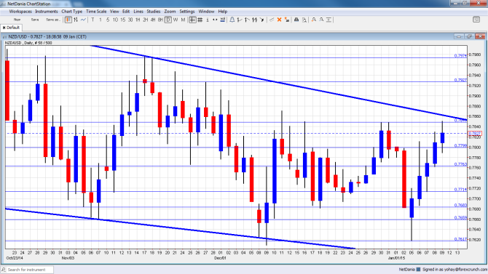The width and height of the screenshot is (488, 274).
Task: Open the Window menu
Action: tap(206, 11)
